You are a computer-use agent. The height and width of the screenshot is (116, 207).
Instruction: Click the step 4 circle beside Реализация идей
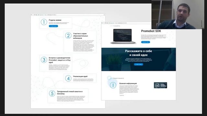pos(68,78)
